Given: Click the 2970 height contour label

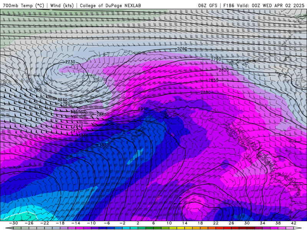Looking at the screenshot, I should 75,131.
